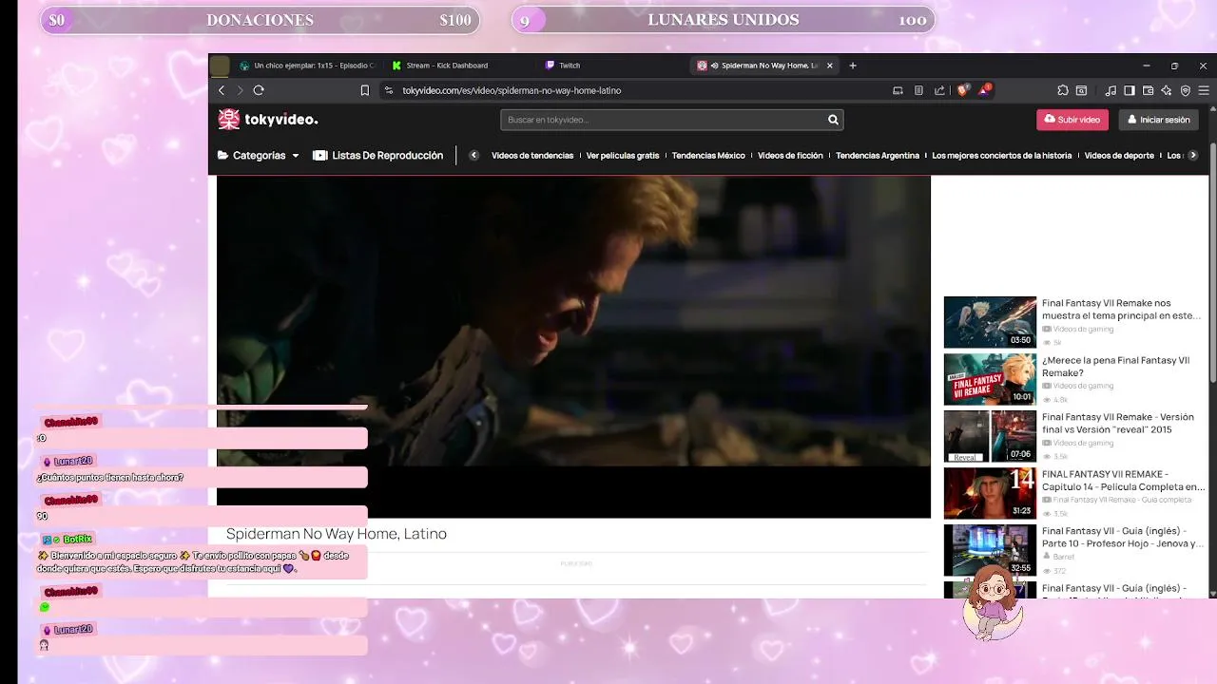Screen dimensions: 1217x684
Task: Open the Brave Shields lion icon
Action: [x=962, y=90]
